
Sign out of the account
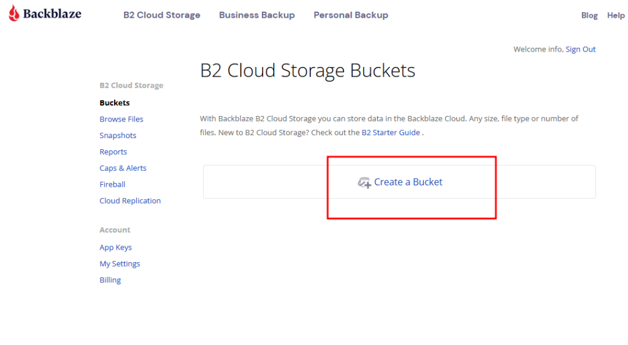click(580, 49)
